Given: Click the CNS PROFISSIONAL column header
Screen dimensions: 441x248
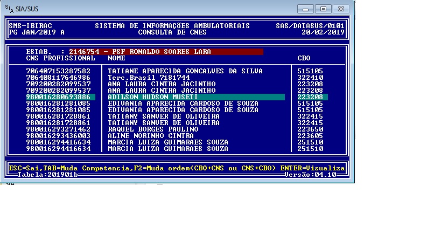Looking at the screenshot, I should coord(60,58).
